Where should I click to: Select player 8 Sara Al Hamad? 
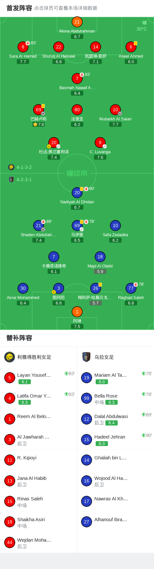(23, 47)
